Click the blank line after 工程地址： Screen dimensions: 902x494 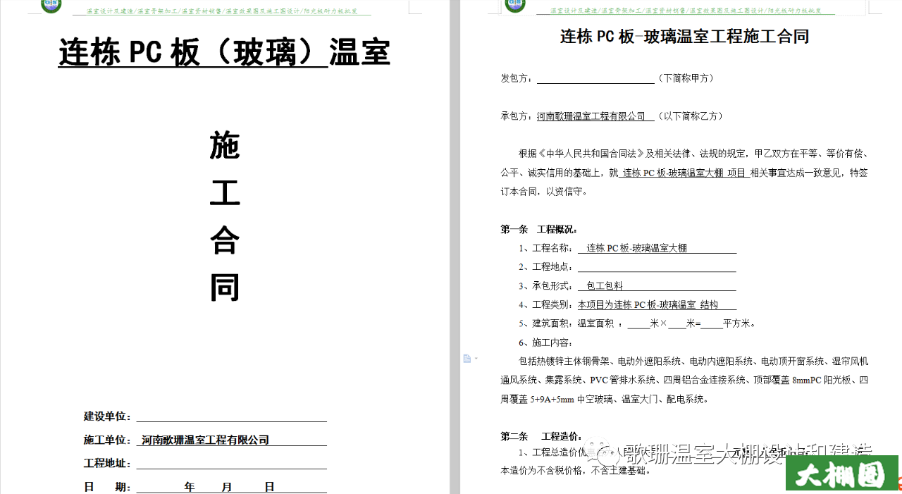[x=231, y=464]
